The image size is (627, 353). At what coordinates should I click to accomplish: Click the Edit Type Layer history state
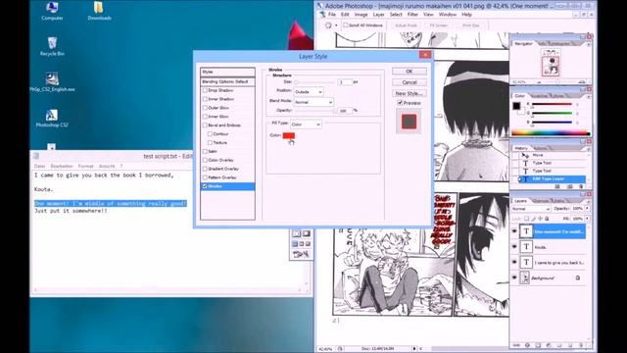(552, 178)
